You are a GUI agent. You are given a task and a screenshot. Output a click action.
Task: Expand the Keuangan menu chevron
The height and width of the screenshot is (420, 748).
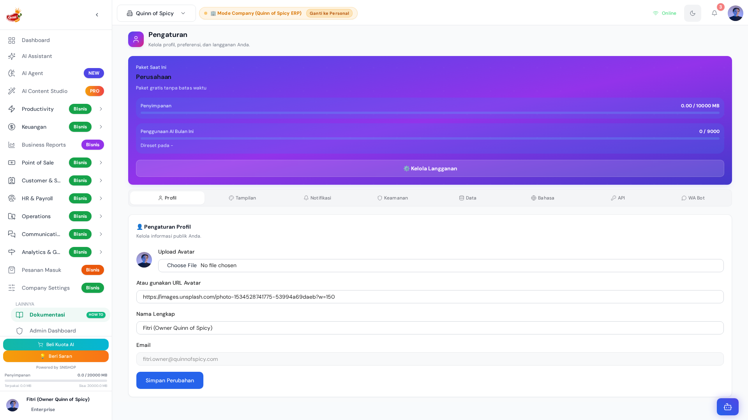click(101, 127)
